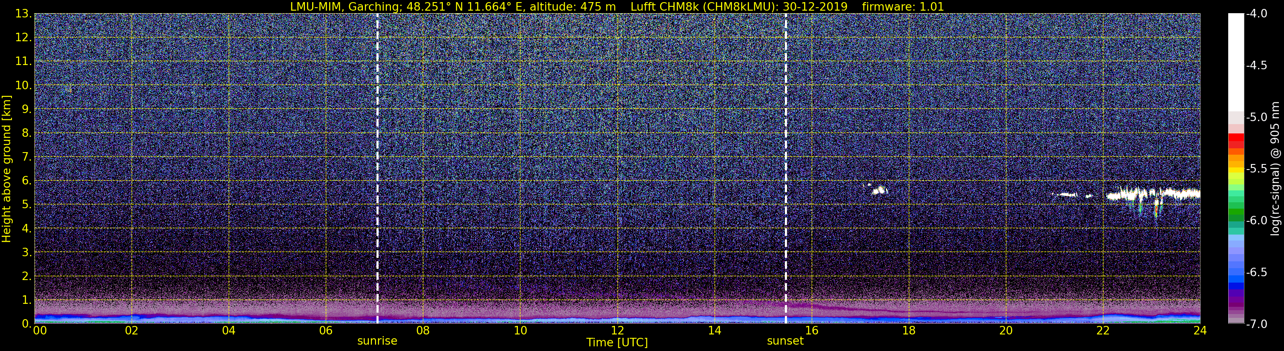Screen dimensions: 1284x351
Task: Click the '13.' tick on the height axis
Action: (24, 14)
